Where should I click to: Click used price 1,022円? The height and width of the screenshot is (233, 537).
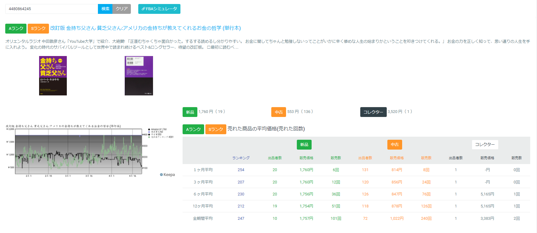tap(397, 219)
